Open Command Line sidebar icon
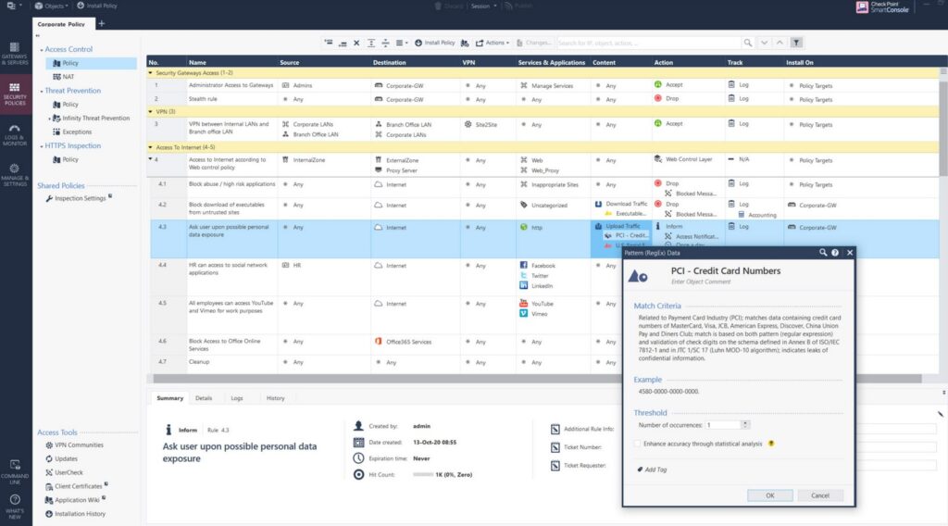This screenshot has height=526, width=948. coord(15,471)
